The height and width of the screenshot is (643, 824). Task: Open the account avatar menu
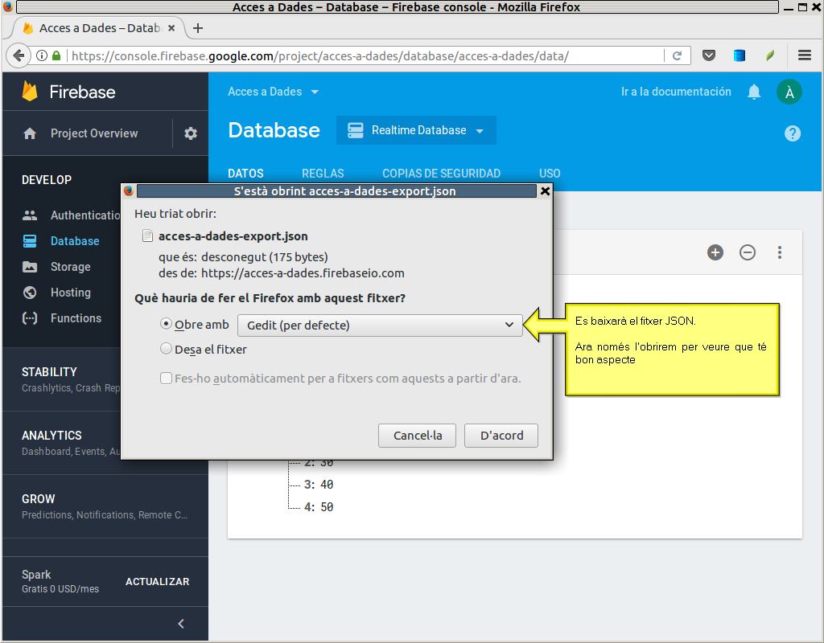(789, 92)
